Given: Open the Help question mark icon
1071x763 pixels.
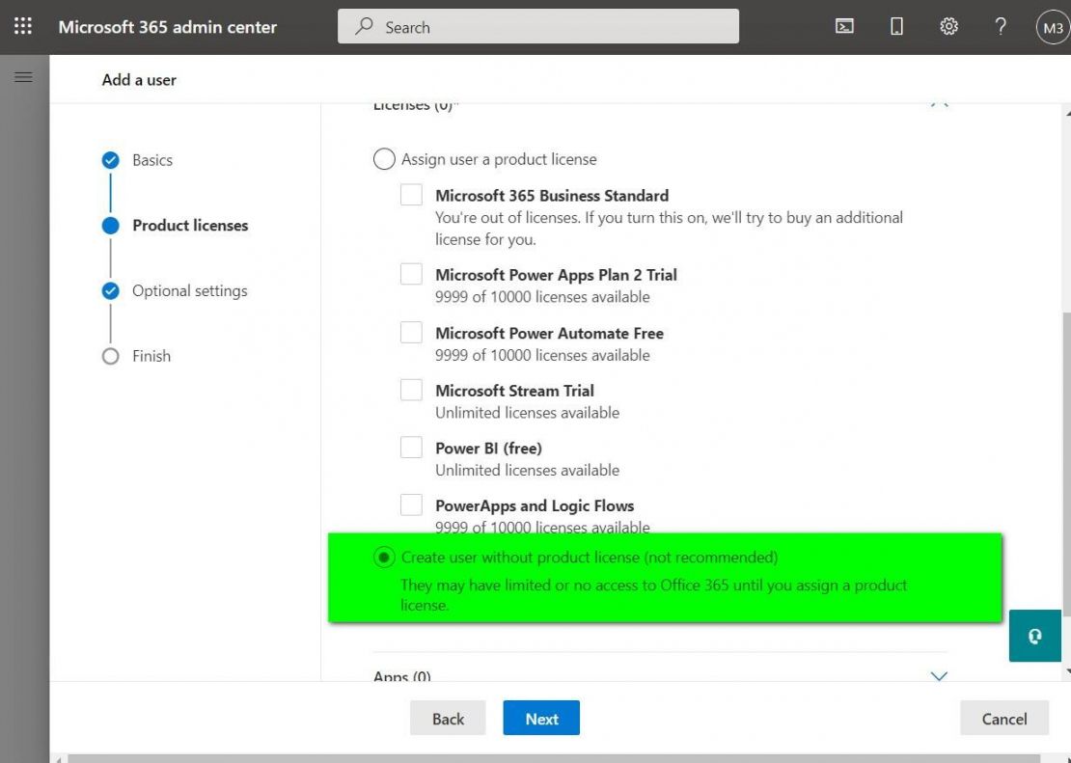Looking at the screenshot, I should pos(1001,27).
